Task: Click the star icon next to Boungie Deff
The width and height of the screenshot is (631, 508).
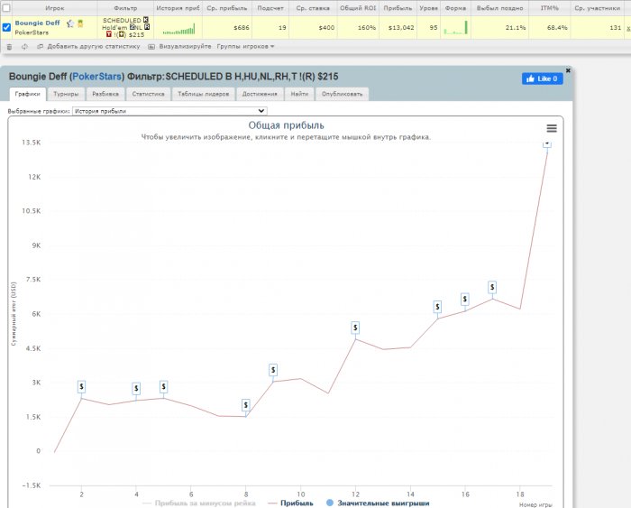Action: (x=70, y=23)
